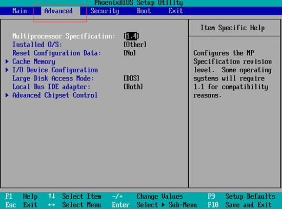Click the Multiprocessor Specification label
This screenshot has height=209, width=282.
(x=64, y=36)
